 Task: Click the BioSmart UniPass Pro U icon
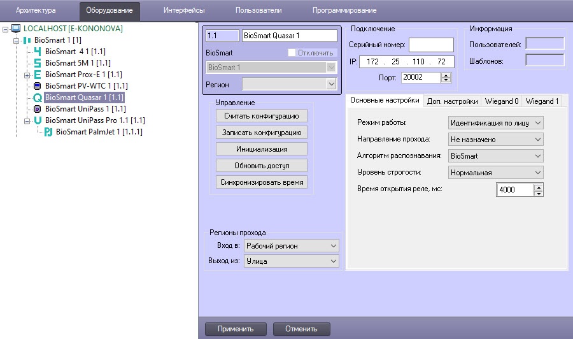coord(37,120)
